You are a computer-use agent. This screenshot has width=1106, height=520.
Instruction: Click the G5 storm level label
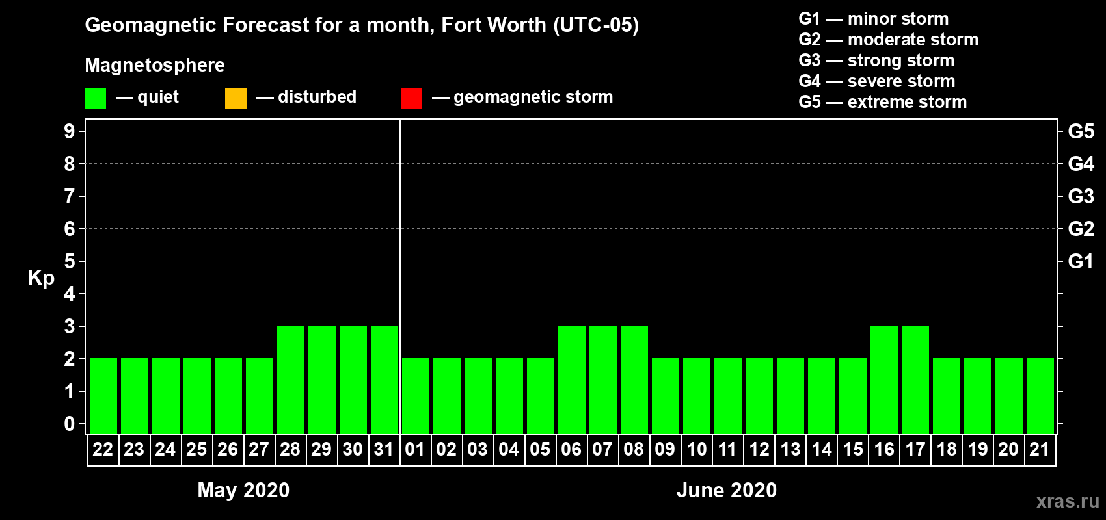1081,131
